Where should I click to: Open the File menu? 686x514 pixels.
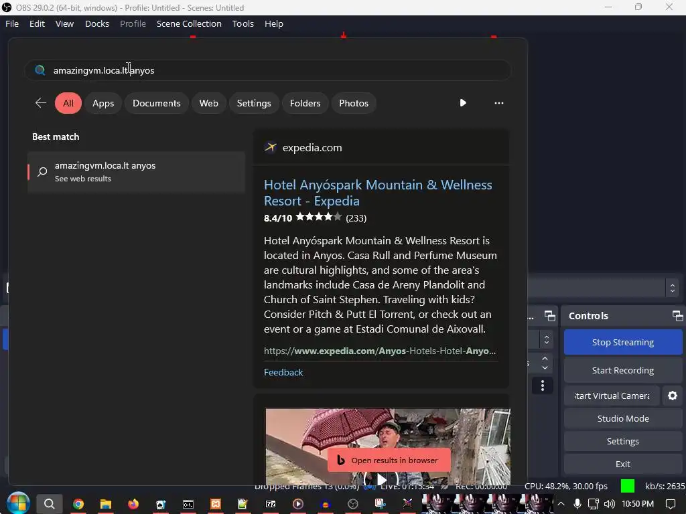click(12, 23)
